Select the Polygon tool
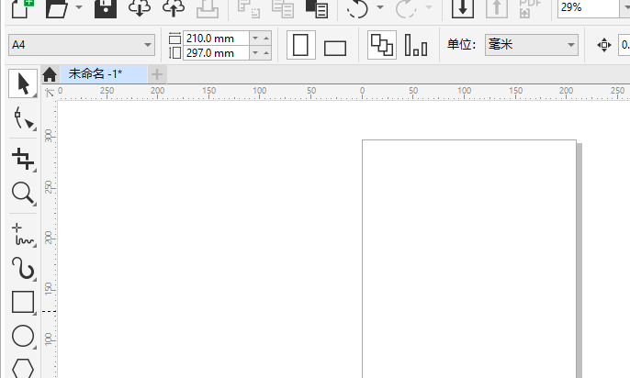The width and height of the screenshot is (630, 378). pos(23,368)
